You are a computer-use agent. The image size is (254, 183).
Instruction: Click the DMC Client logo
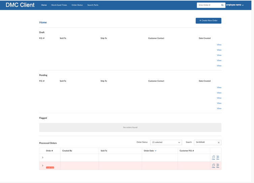click(x=20, y=5)
